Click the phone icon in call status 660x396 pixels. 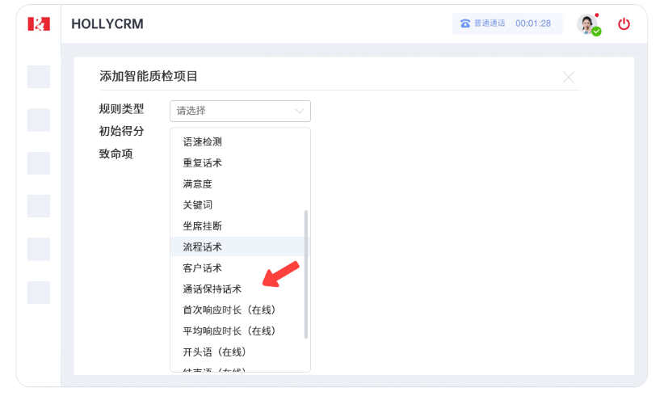pos(465,23)
